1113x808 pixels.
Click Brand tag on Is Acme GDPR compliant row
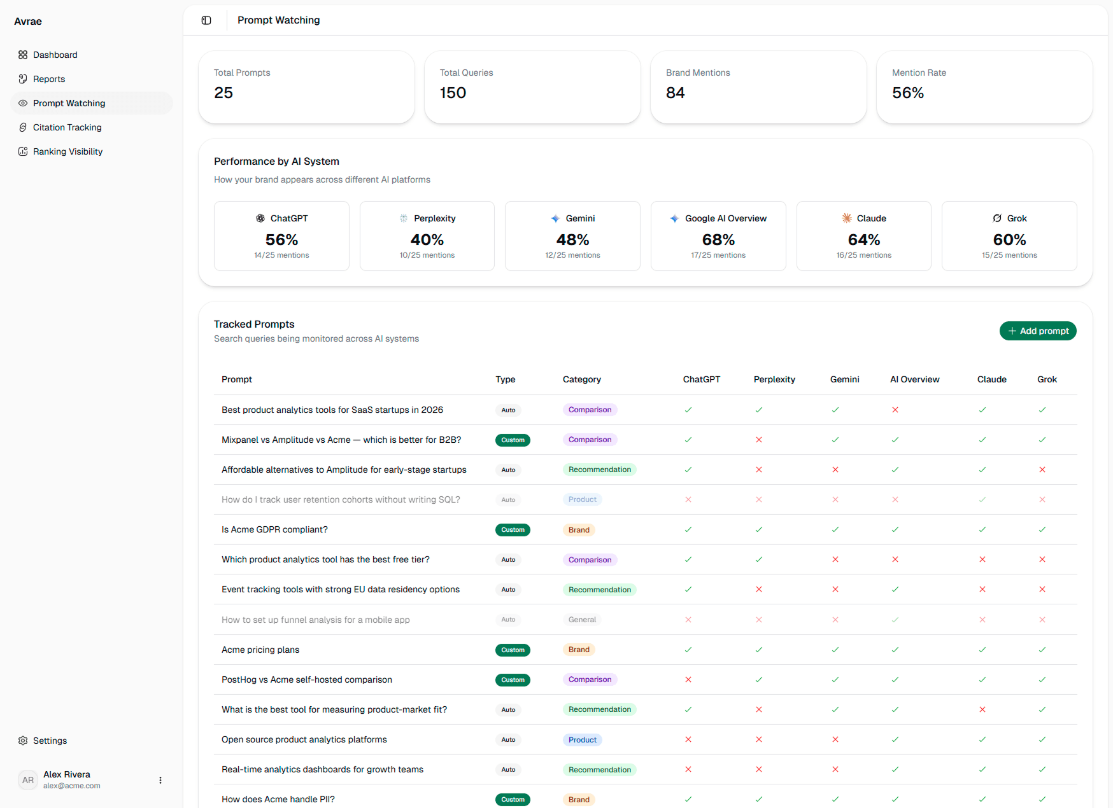coord(579,529)
